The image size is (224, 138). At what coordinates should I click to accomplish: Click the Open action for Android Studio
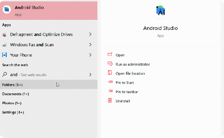pyautogui.click(x=120, y=55)
